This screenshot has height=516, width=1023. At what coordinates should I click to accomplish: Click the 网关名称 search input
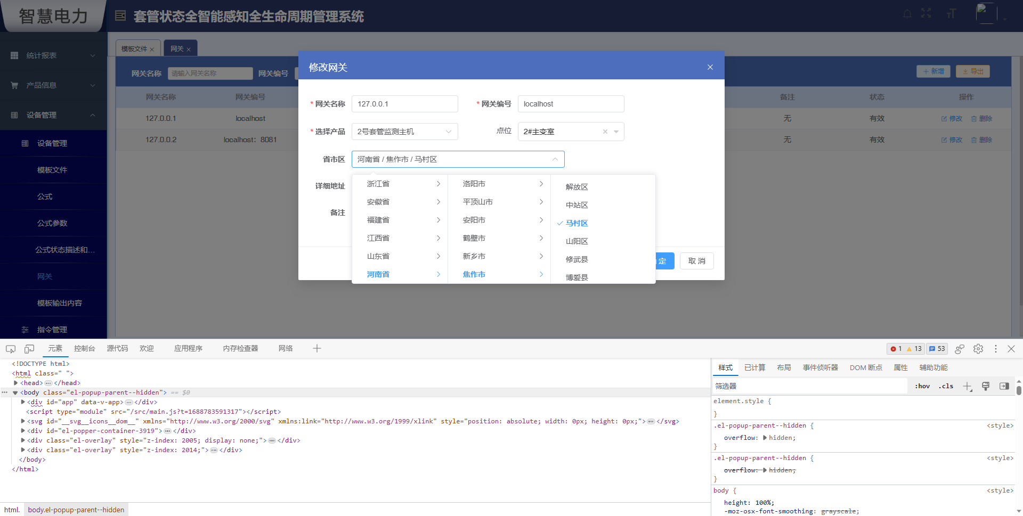(x=210, y=73)
